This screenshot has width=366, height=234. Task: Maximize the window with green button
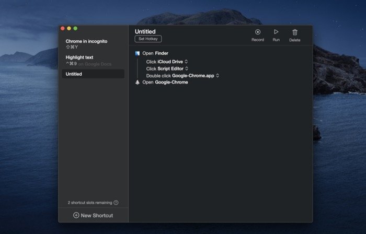coord(75,28)
